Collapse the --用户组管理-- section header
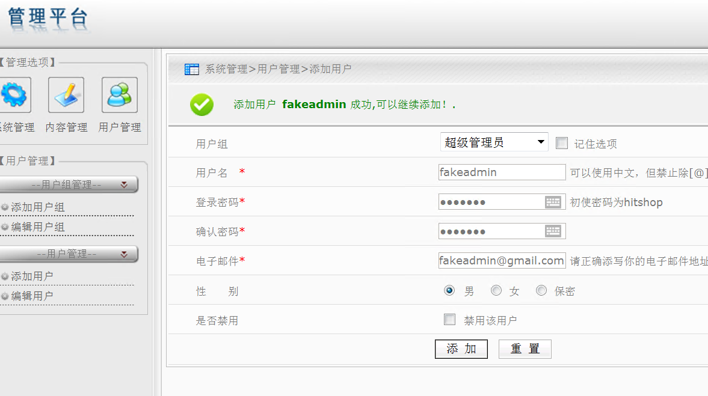 pyautogui.click(x=68, y=184)
